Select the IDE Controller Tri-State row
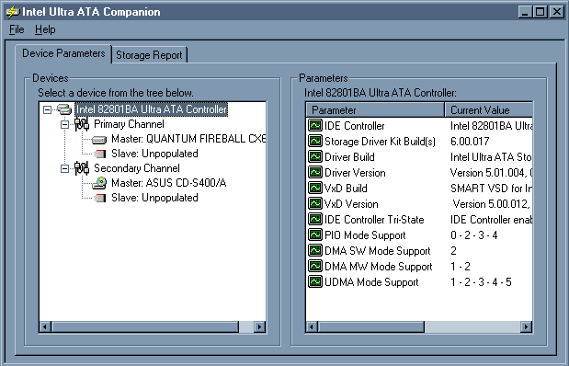569x366 pixels. coord(419,219)
